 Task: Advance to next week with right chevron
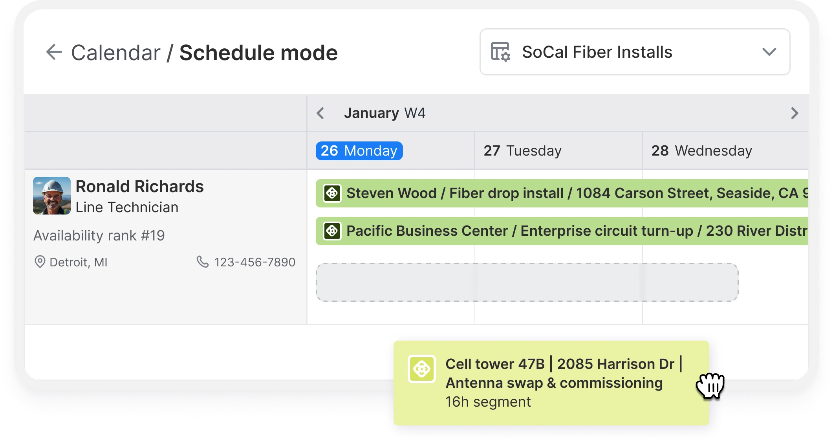[795, 113]
